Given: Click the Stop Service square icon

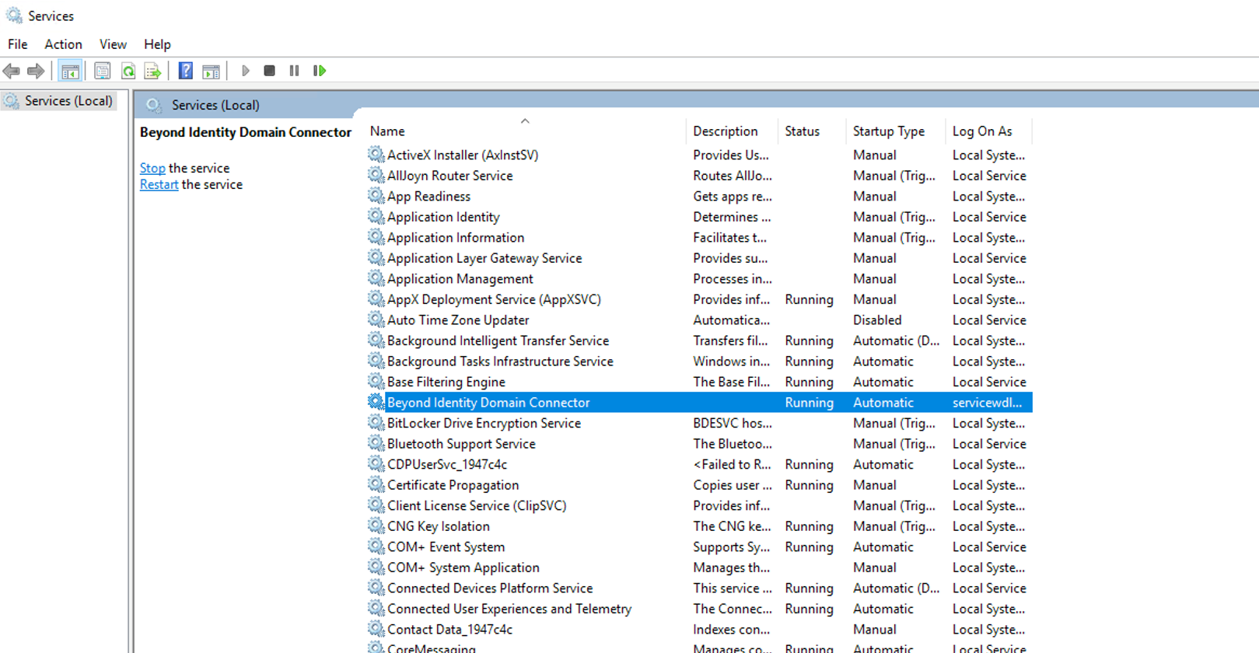Looking at the screenshot, I should (x=269, y=71).
